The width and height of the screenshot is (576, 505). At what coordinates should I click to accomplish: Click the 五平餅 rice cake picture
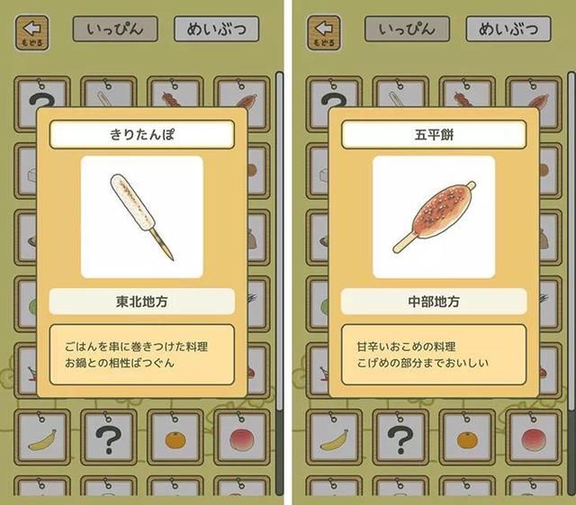point(434,217)
